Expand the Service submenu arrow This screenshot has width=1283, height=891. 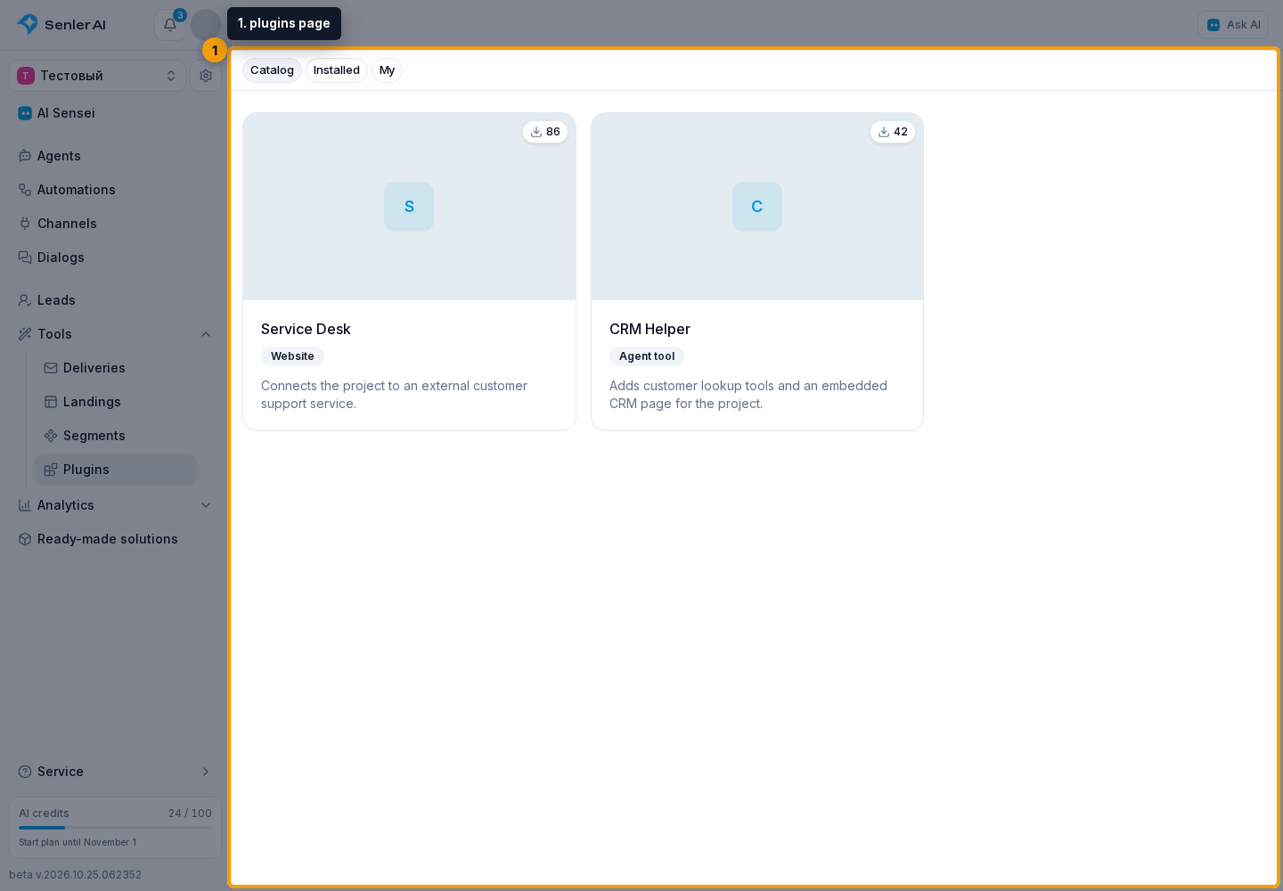coord(206,772)
